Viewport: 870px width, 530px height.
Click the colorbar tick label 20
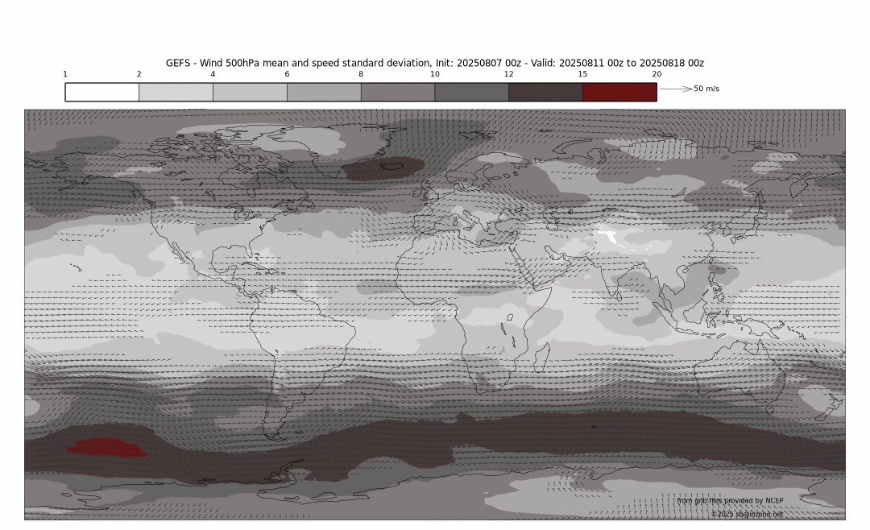click(657, 74)
